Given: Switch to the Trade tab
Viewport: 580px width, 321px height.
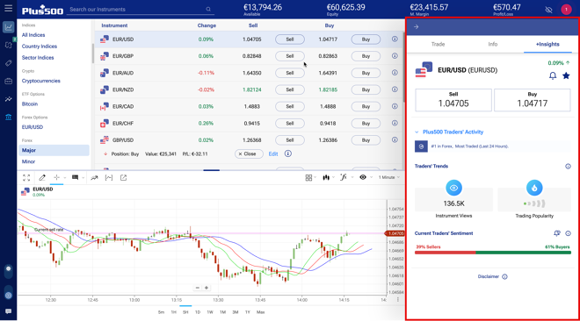Looking at the screenshot, I should pos(438,44).
